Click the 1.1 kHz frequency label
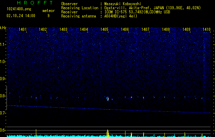Screen dimensions: 215x137 click(3, 44)
